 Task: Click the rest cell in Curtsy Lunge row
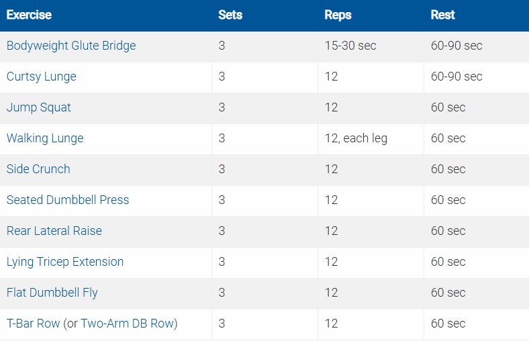456,77
